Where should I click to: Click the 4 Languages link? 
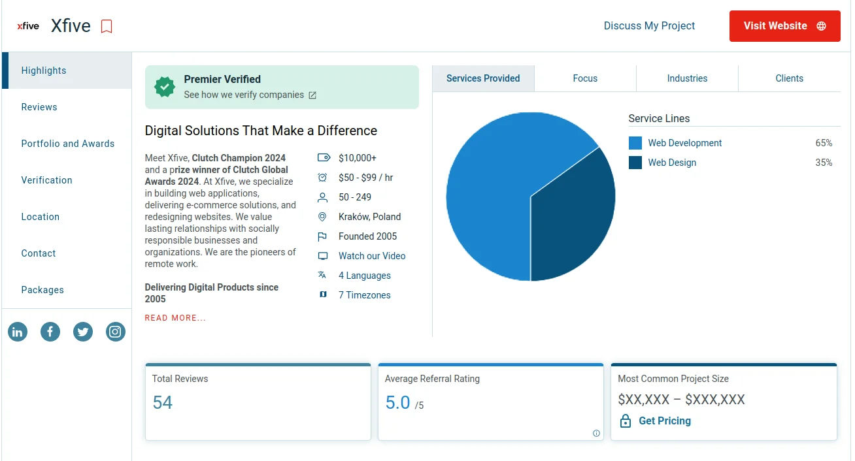(365, 276)
